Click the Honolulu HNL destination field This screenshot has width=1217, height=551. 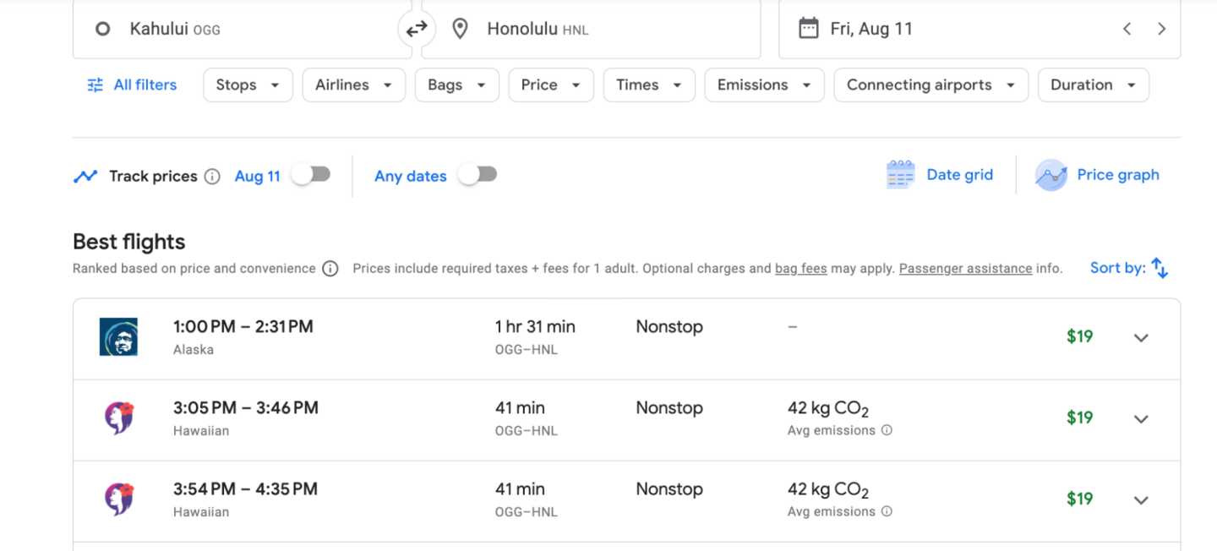tap(592, 30)
